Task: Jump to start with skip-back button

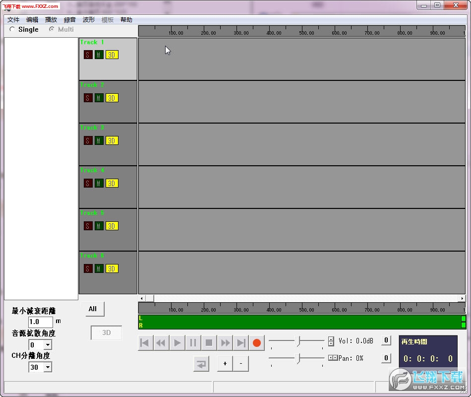Action: pos(145,343)
